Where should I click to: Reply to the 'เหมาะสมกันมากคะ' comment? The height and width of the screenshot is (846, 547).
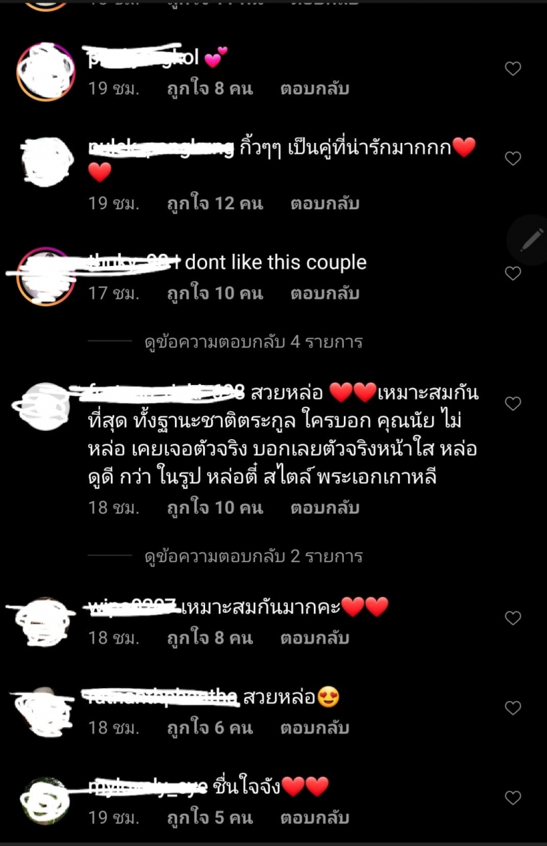[x=315, y=638]
